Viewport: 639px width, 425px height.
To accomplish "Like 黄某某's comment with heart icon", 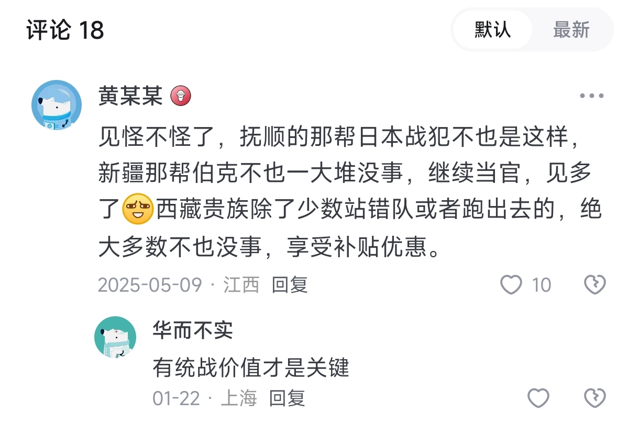I will tap(511, 285).
